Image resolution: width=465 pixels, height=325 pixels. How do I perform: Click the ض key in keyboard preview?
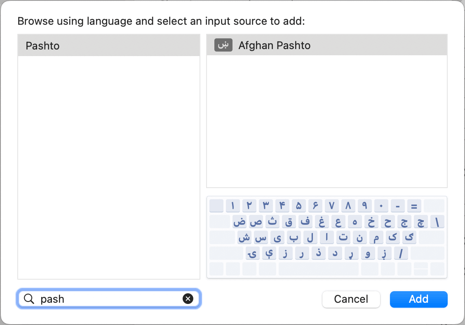click(240, 221)
